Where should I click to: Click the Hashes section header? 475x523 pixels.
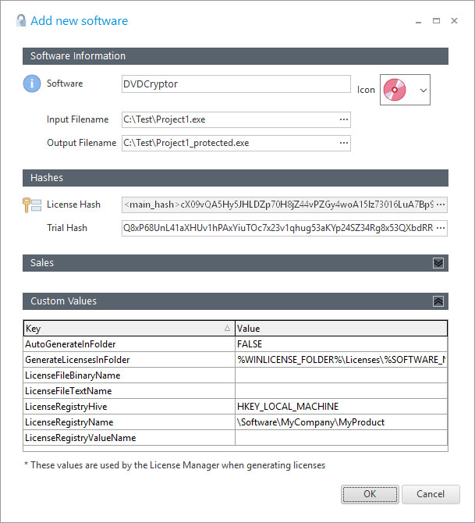pos(236,178)
